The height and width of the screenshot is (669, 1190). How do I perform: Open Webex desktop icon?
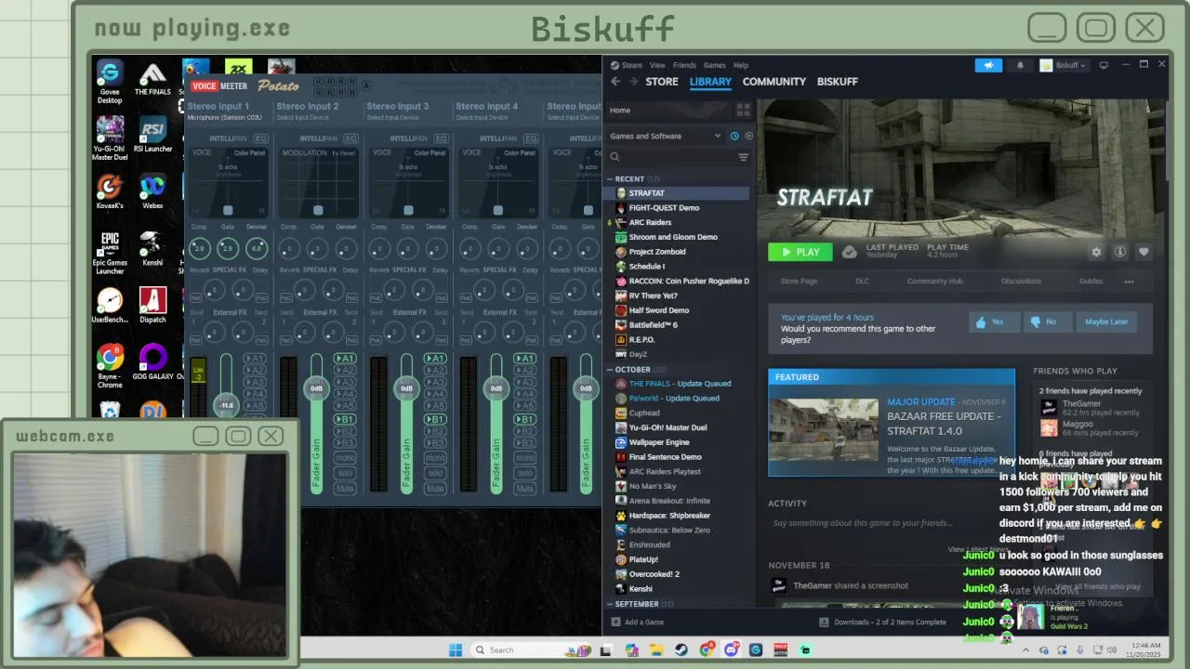click(x=152, y=191)
